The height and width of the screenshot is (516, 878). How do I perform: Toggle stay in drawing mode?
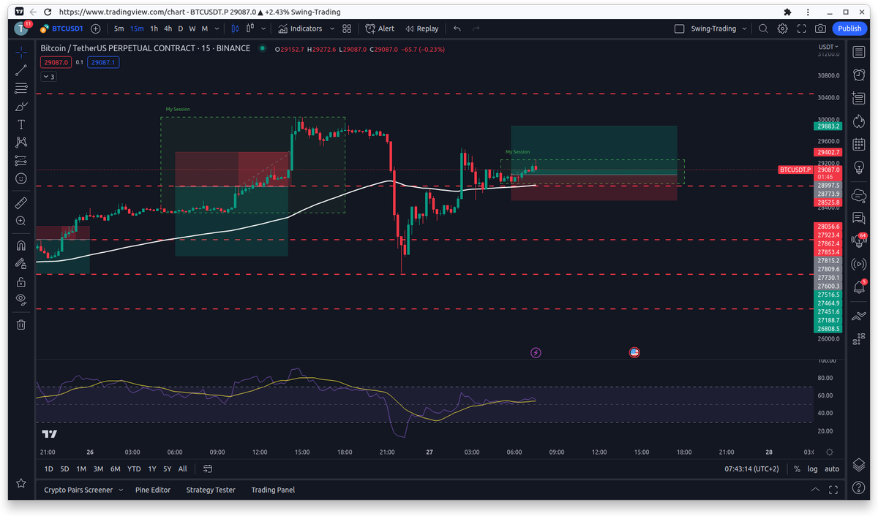point(20,264)
